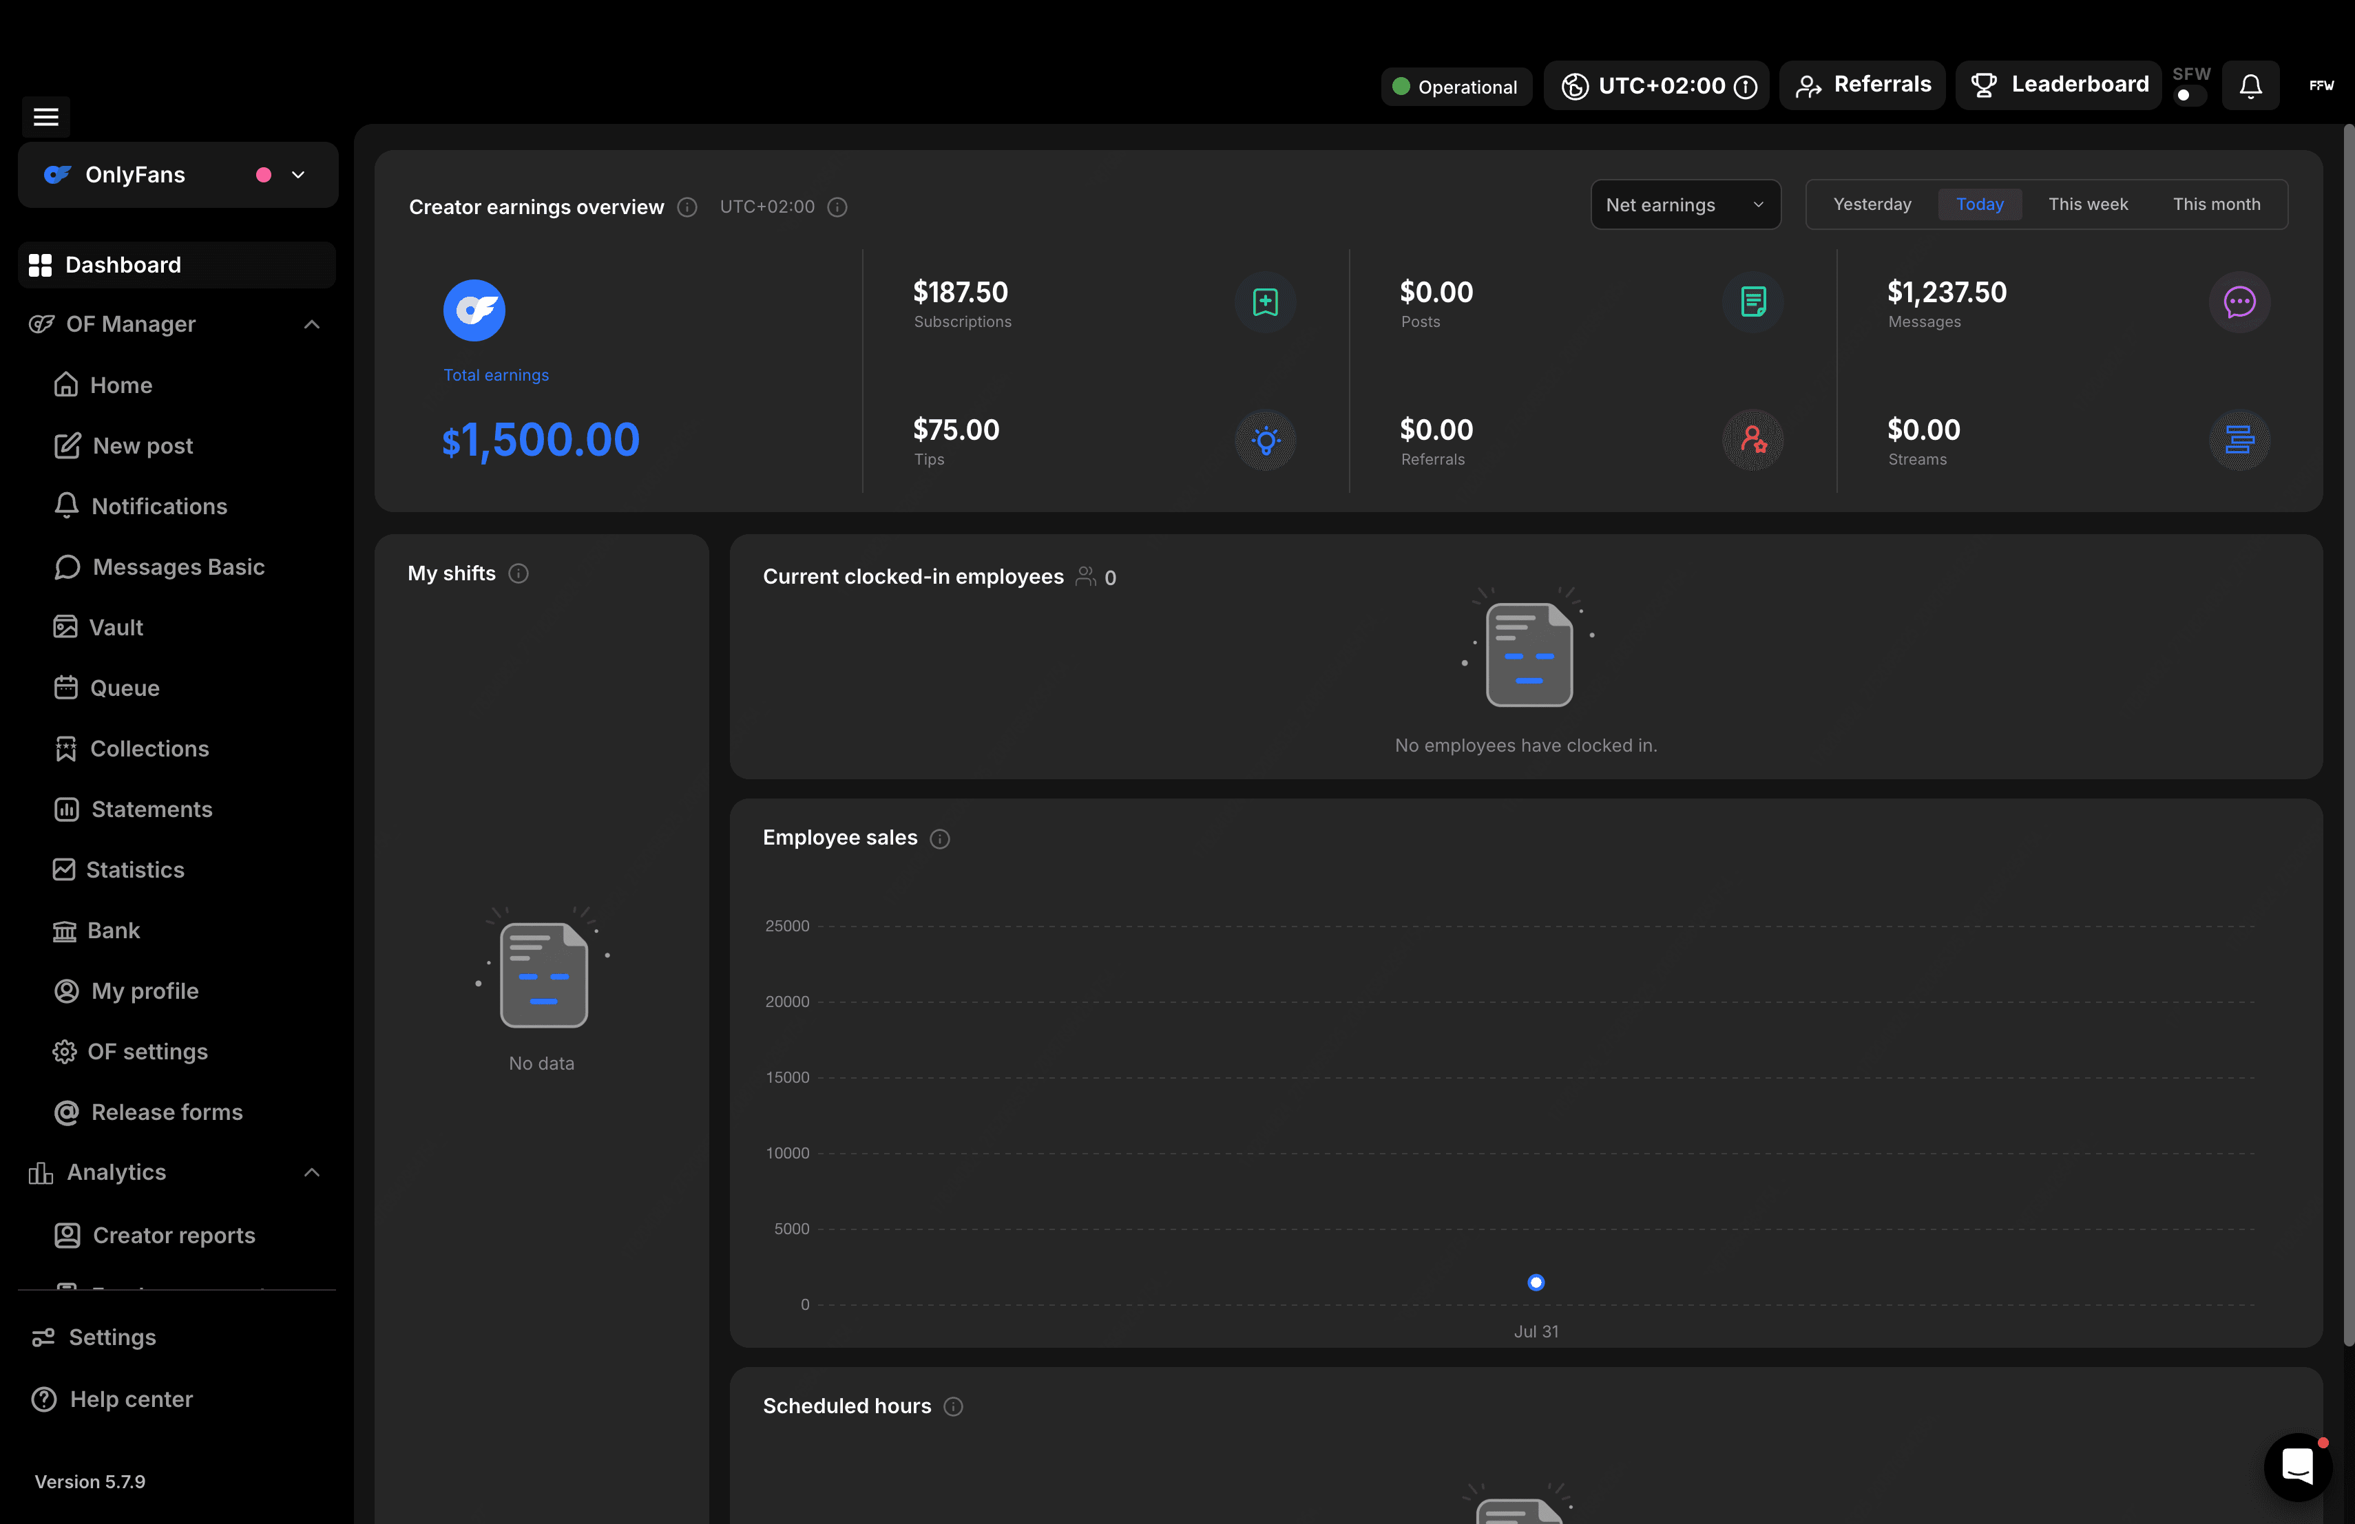
Task: Select the This week time range
Action: pos(2088,204)
